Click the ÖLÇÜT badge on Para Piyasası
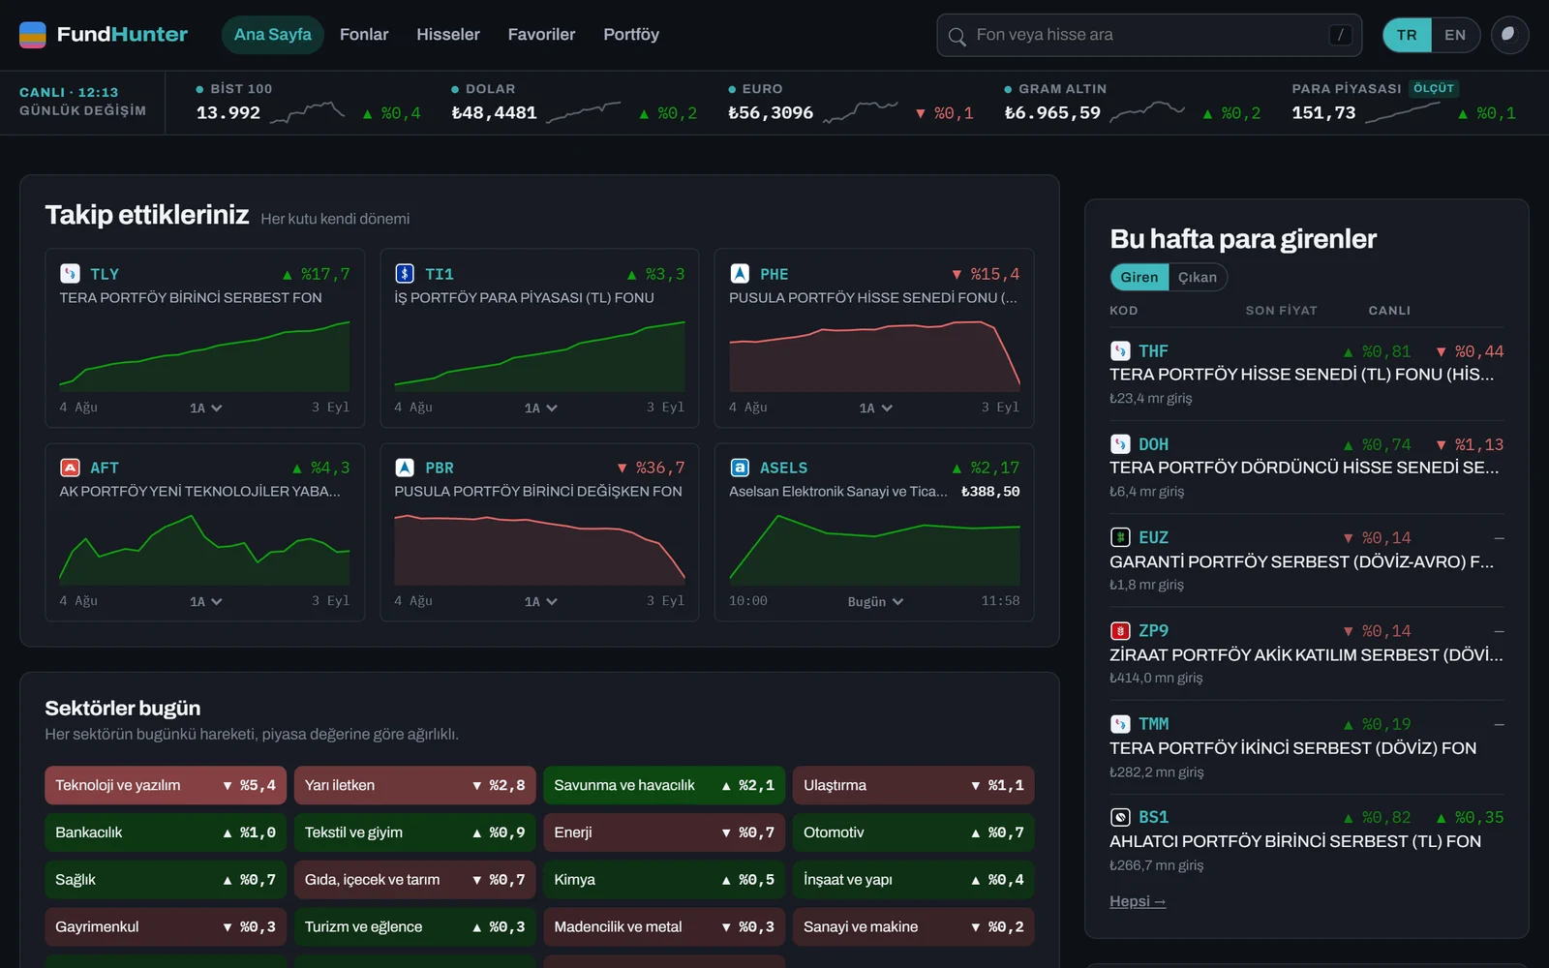Viewport: 1549px width, 968px height. [1434, 88]
